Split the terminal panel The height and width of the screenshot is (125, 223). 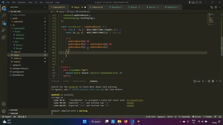209,81
